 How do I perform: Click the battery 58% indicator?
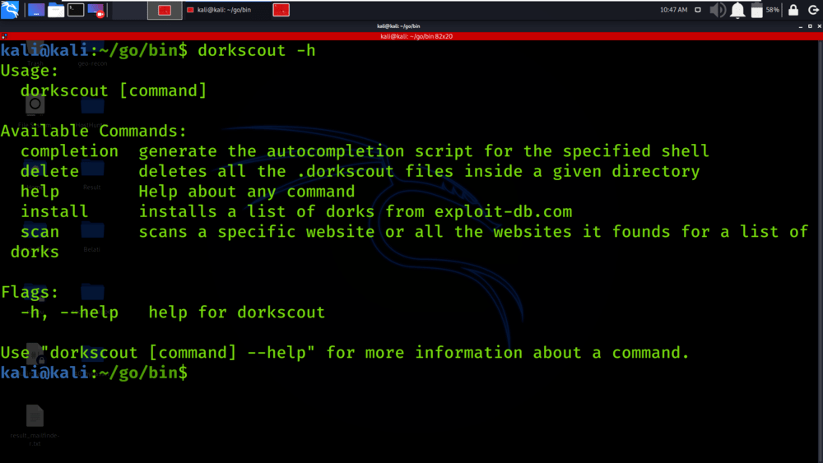click(765, 10)
